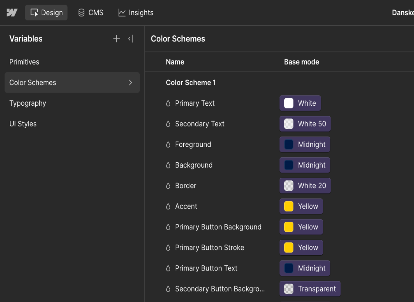Click droplet icon beside Secondary Button Background

[168, 289]
